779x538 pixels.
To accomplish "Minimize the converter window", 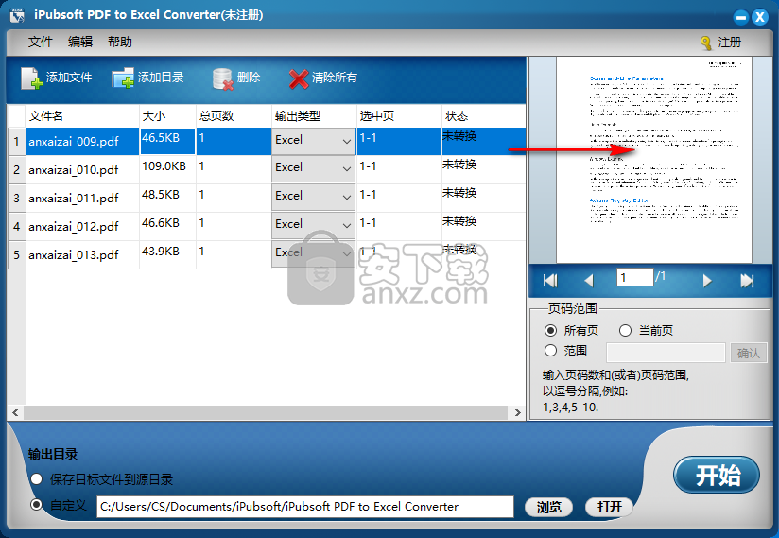I will [x=741, y=17].
